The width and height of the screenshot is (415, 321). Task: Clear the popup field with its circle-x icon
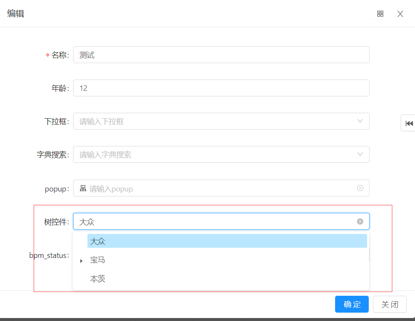(x=360, y=188)
